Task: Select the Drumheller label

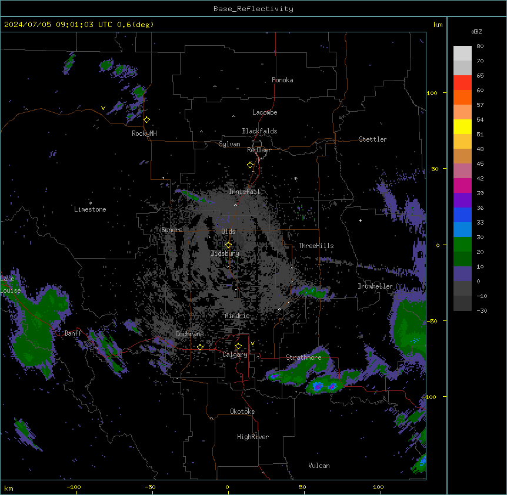Action: [375, 286]
